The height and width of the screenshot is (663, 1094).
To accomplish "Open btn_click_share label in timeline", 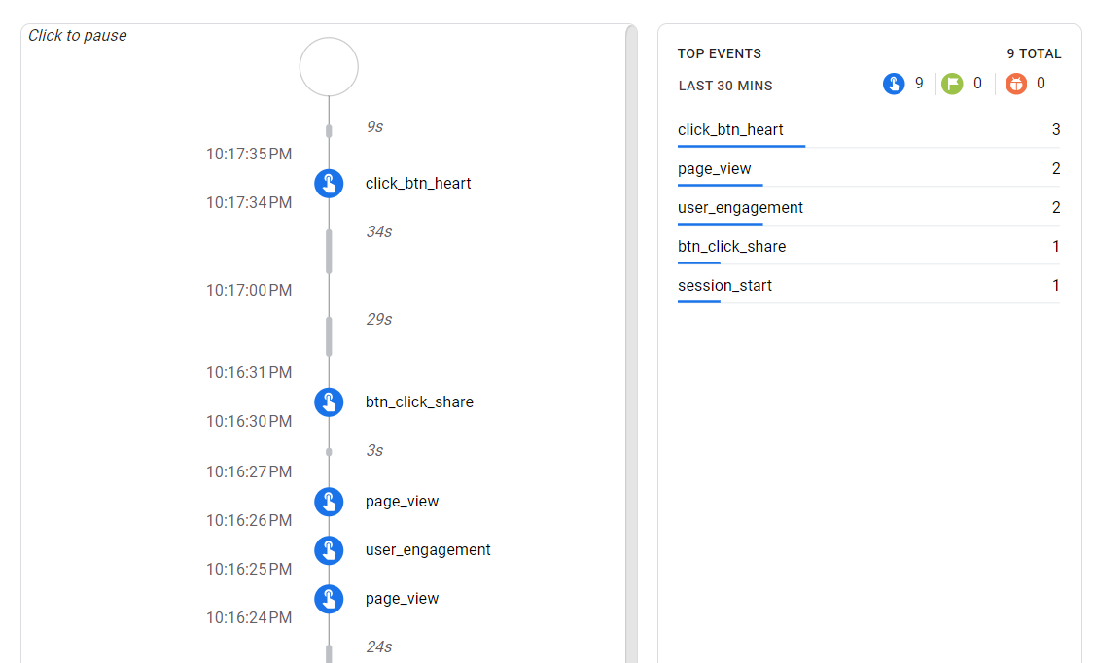I will 419,402.
